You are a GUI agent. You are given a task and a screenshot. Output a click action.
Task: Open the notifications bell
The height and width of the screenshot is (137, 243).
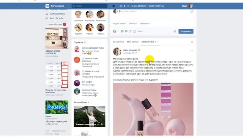114,6
